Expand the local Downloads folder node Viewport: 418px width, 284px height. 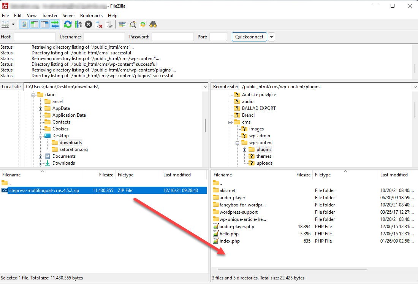click(x=41, y=163)
